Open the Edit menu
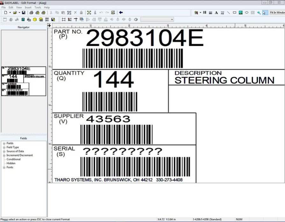 (11, 7)
